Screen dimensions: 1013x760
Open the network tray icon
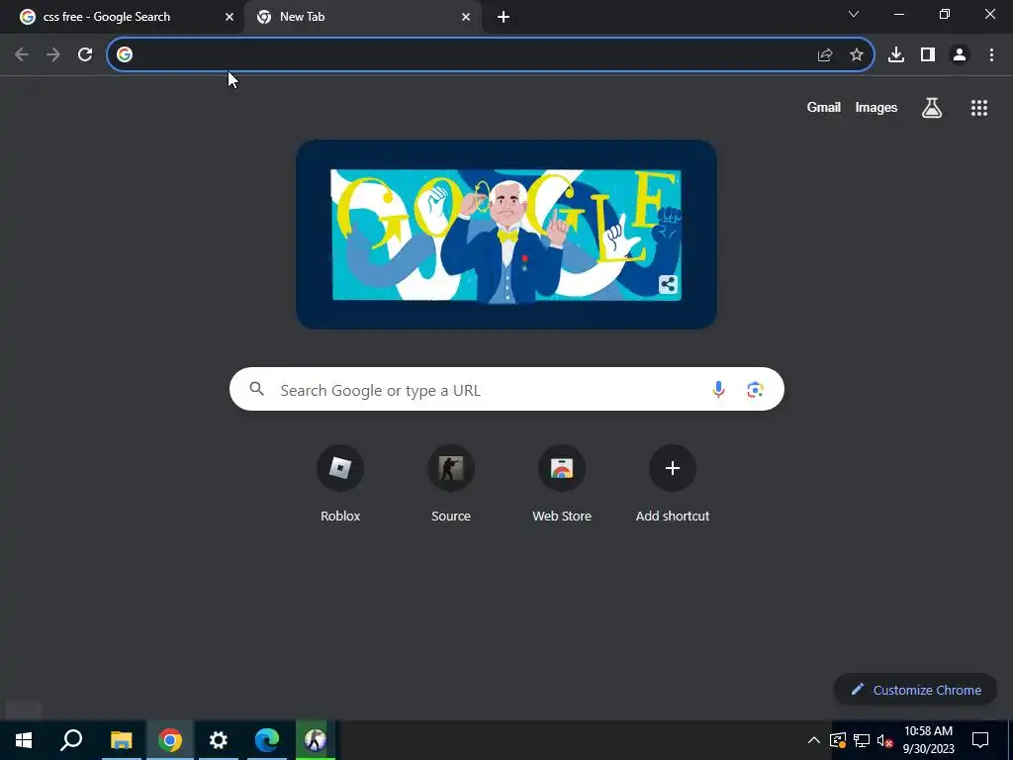[862, 740]
